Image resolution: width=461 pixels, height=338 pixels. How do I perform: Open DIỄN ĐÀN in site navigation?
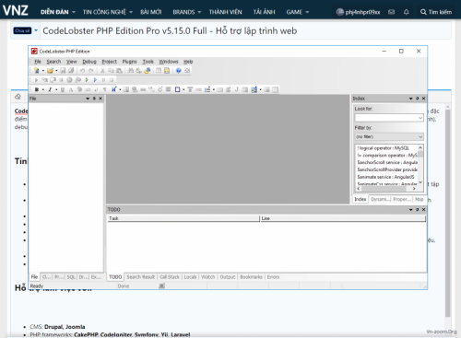click(x=54, y=12)
